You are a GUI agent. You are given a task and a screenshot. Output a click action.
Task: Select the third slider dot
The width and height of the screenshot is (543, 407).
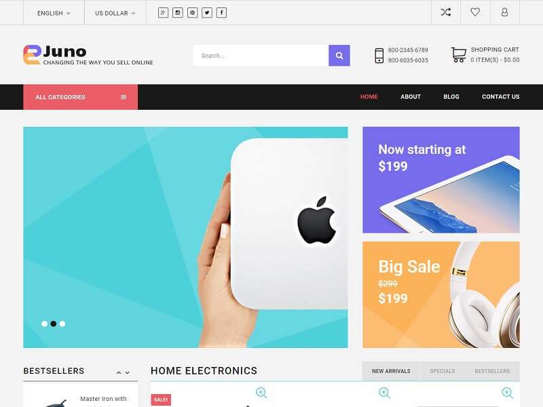[62, 324]
